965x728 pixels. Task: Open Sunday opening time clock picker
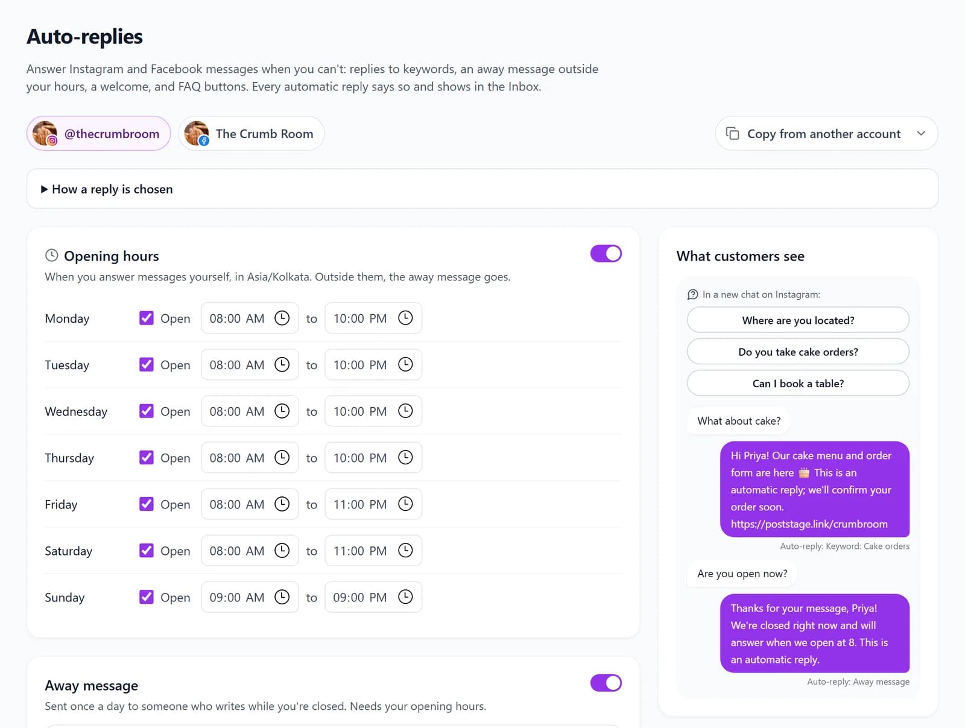[x=282, y=597]
